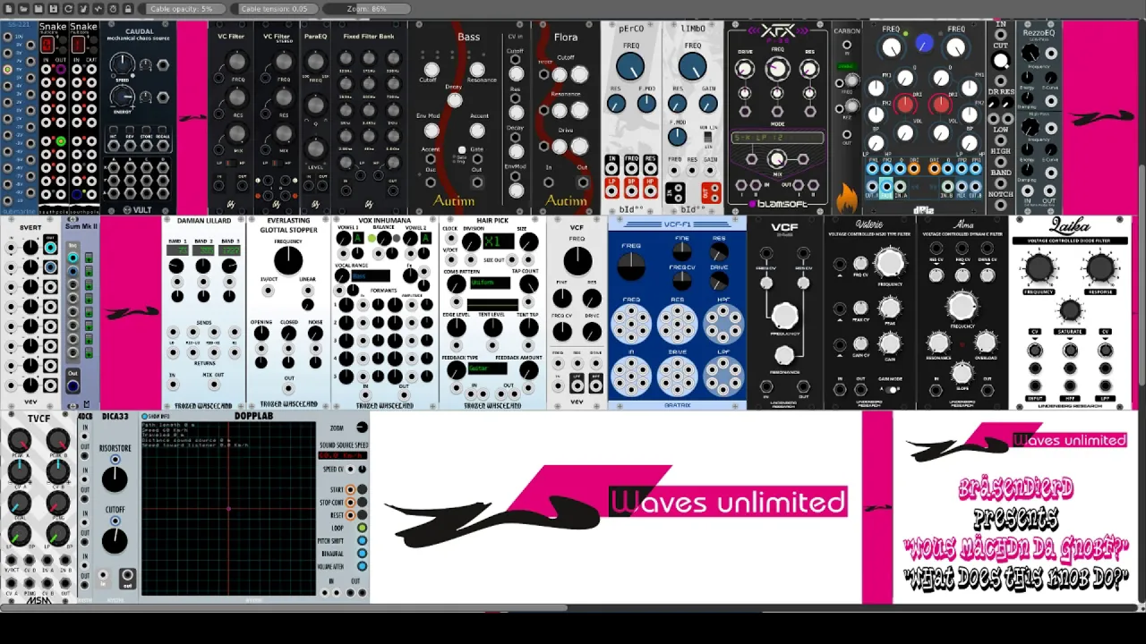Click the first VC Filter FREQ knob
This screenshot has height=644, width=1146.
pyautogui.click(x=236, y=62)
